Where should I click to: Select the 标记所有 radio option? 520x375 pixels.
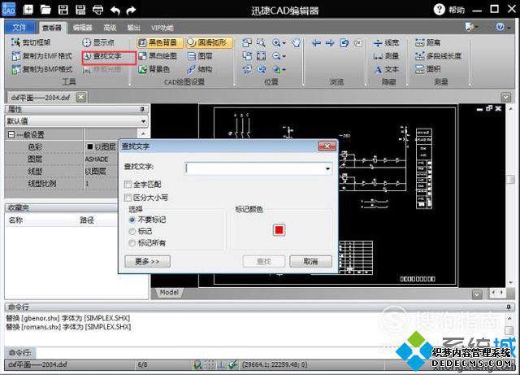click(132, 243)
